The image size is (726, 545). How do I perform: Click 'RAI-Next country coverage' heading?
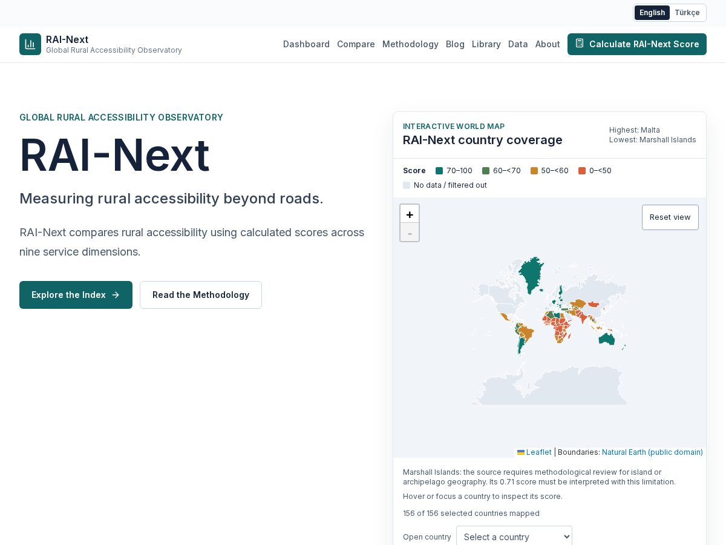pos(483,140)
